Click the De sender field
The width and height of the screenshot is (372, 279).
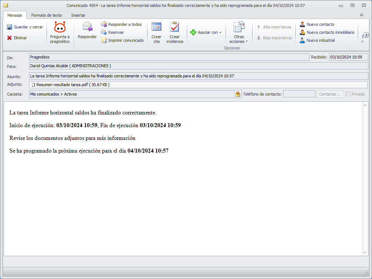pos(169,57)
